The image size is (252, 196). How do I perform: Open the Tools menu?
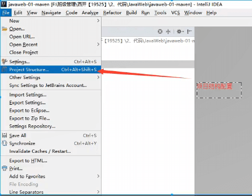pos(160,13)
